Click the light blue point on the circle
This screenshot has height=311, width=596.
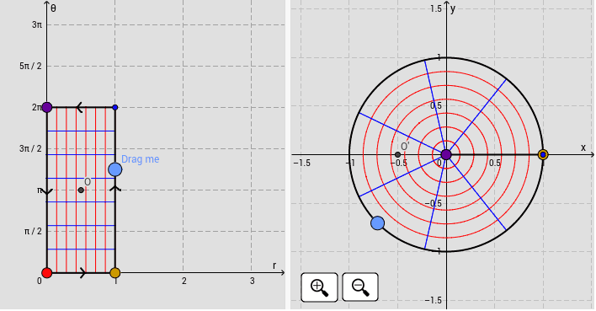(x=377, y=223)
